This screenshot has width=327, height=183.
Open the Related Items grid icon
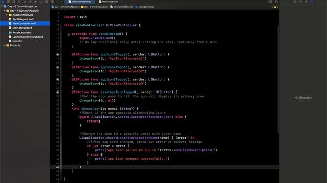point(52,2)
